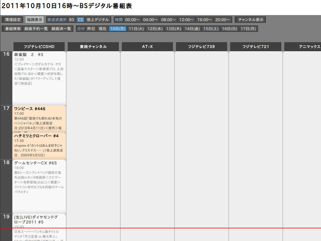Jump to 08:00~ time slot

click(x=168, y=20)
